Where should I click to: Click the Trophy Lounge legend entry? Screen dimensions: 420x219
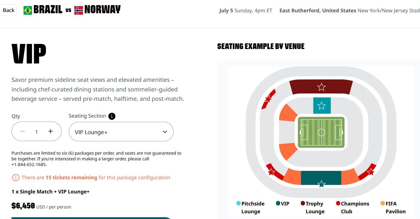312,208
